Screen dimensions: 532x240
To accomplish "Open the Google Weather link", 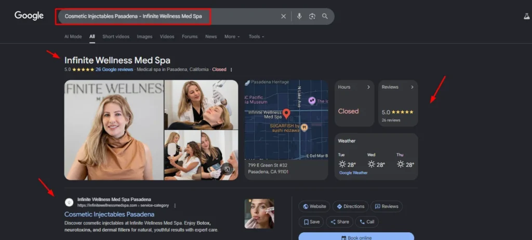I will pyautogui.click(x=353, y=173).
